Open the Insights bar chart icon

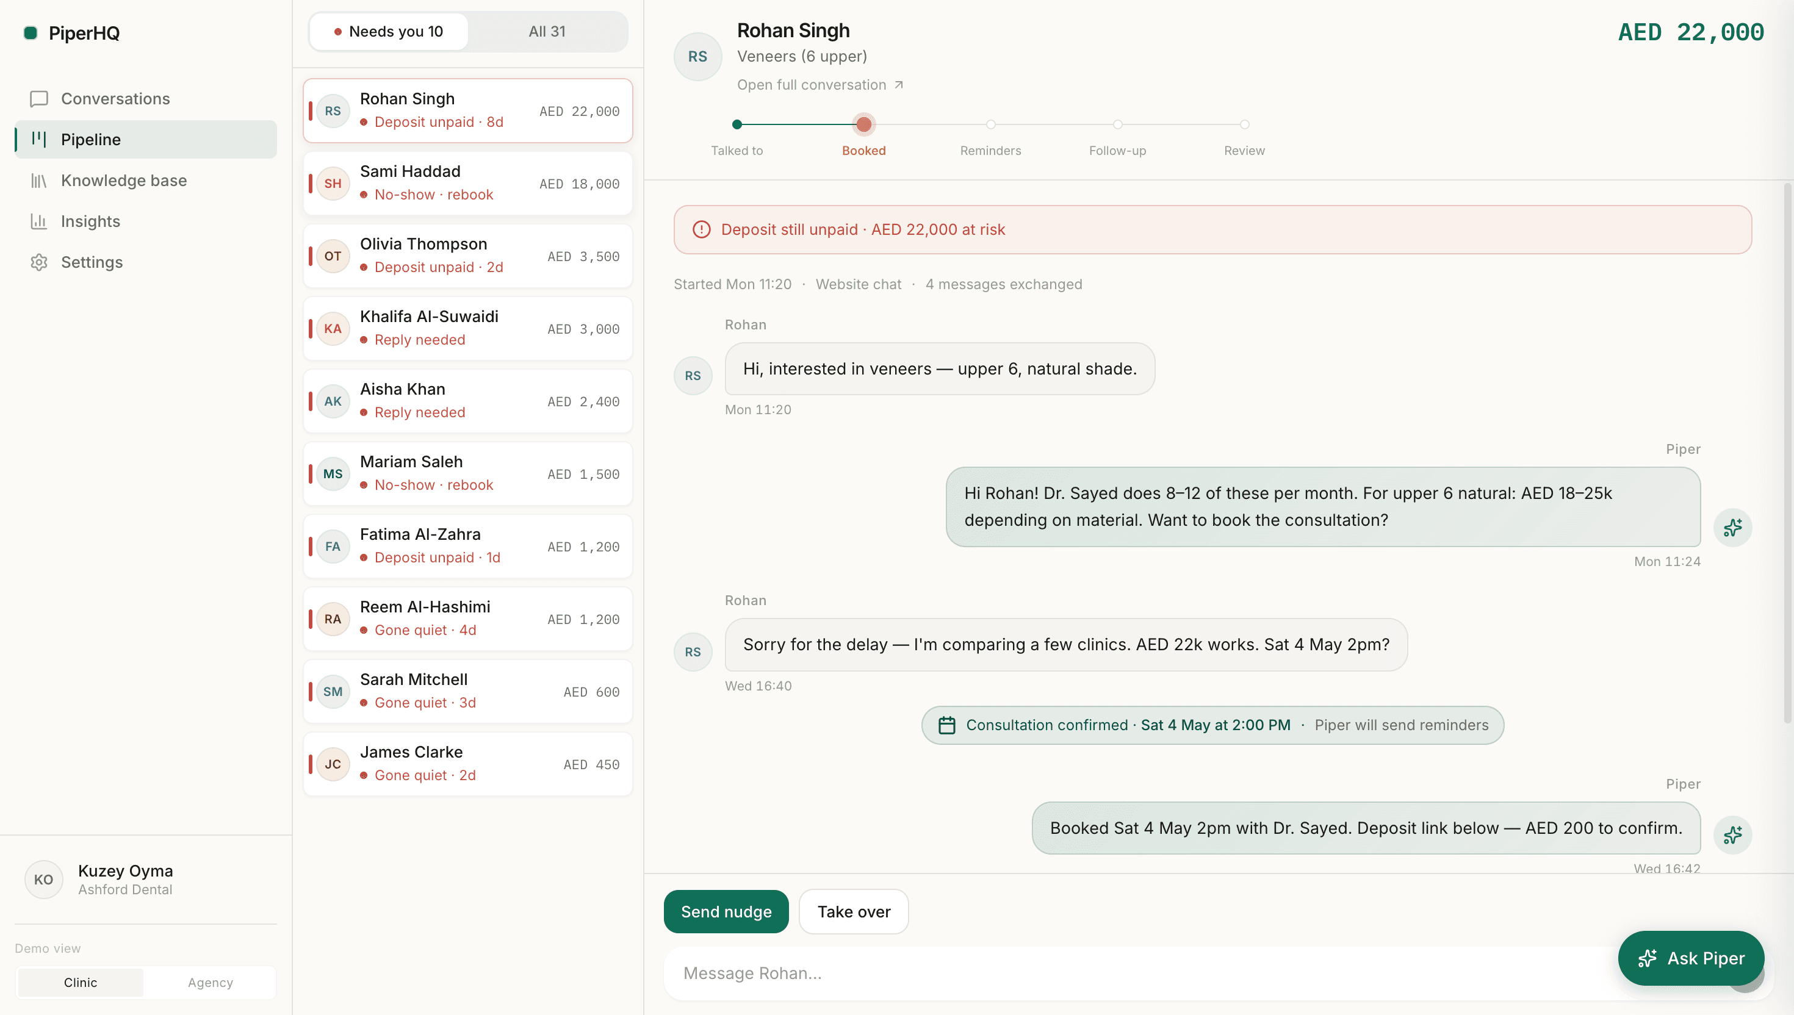point(39,221)
